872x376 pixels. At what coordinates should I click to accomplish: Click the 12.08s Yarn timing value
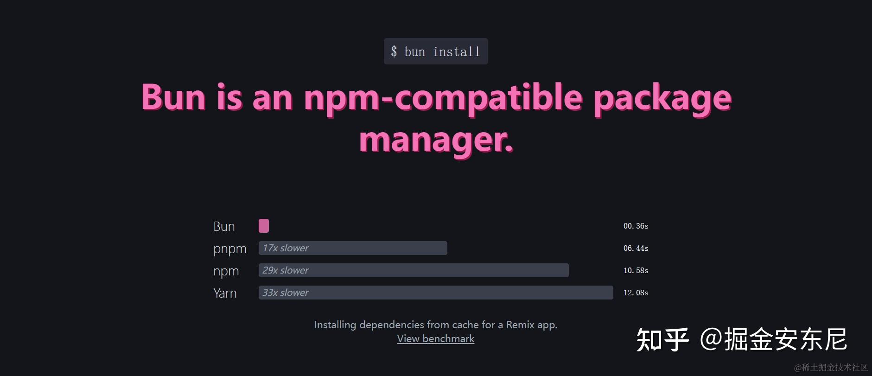tap(636, 293)
